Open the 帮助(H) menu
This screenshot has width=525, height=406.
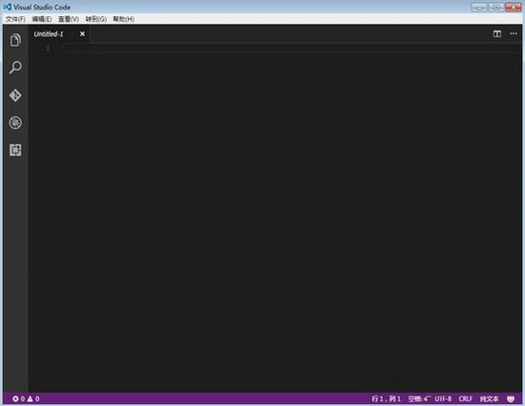pos(123,19)
